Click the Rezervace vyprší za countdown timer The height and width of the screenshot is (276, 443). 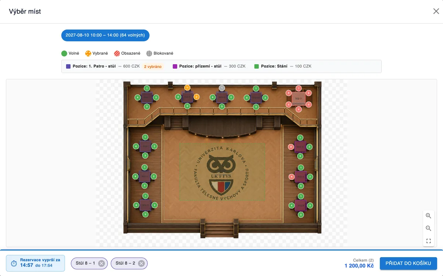(35, 263)
